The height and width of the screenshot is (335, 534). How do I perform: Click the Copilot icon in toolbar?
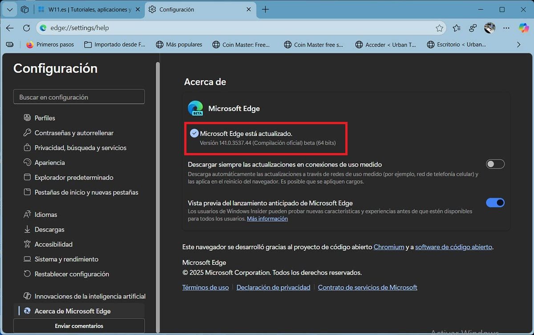524,28
